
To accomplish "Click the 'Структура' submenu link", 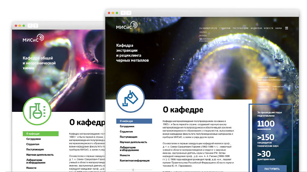I will pyautogui.click(x=203, y=32).
